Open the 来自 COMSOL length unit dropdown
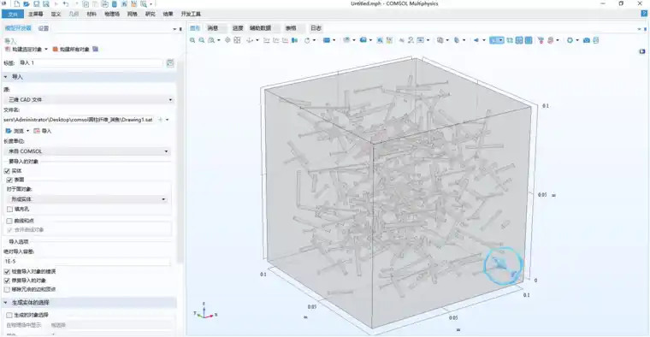Screen dimensions: 650x337 coord(87,151)
